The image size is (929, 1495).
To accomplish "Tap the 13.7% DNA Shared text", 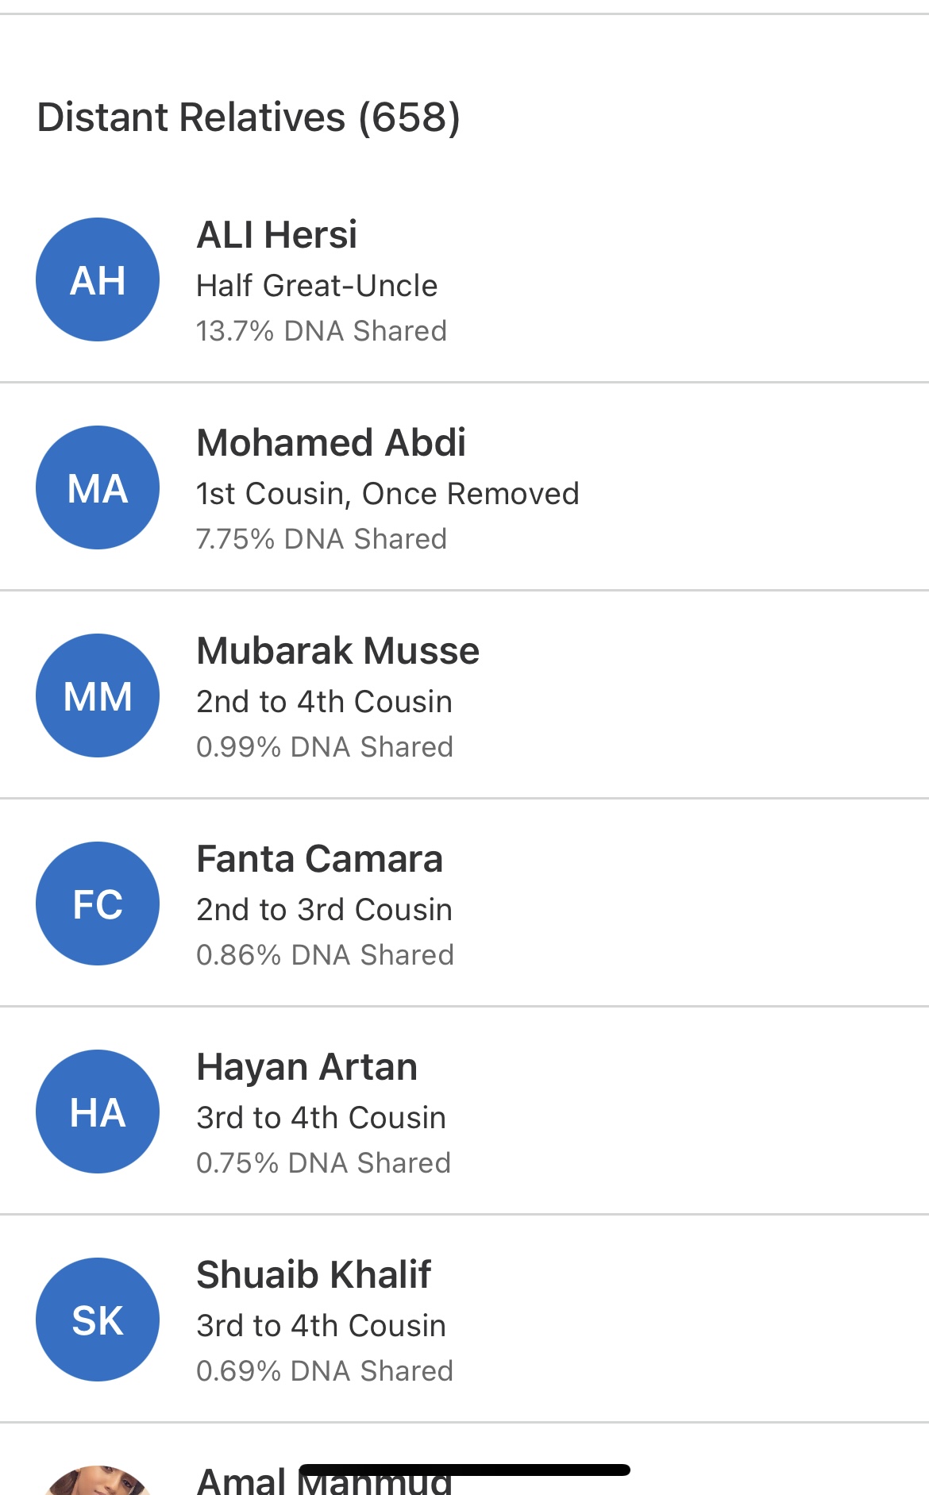I will (x=322, y=331).
